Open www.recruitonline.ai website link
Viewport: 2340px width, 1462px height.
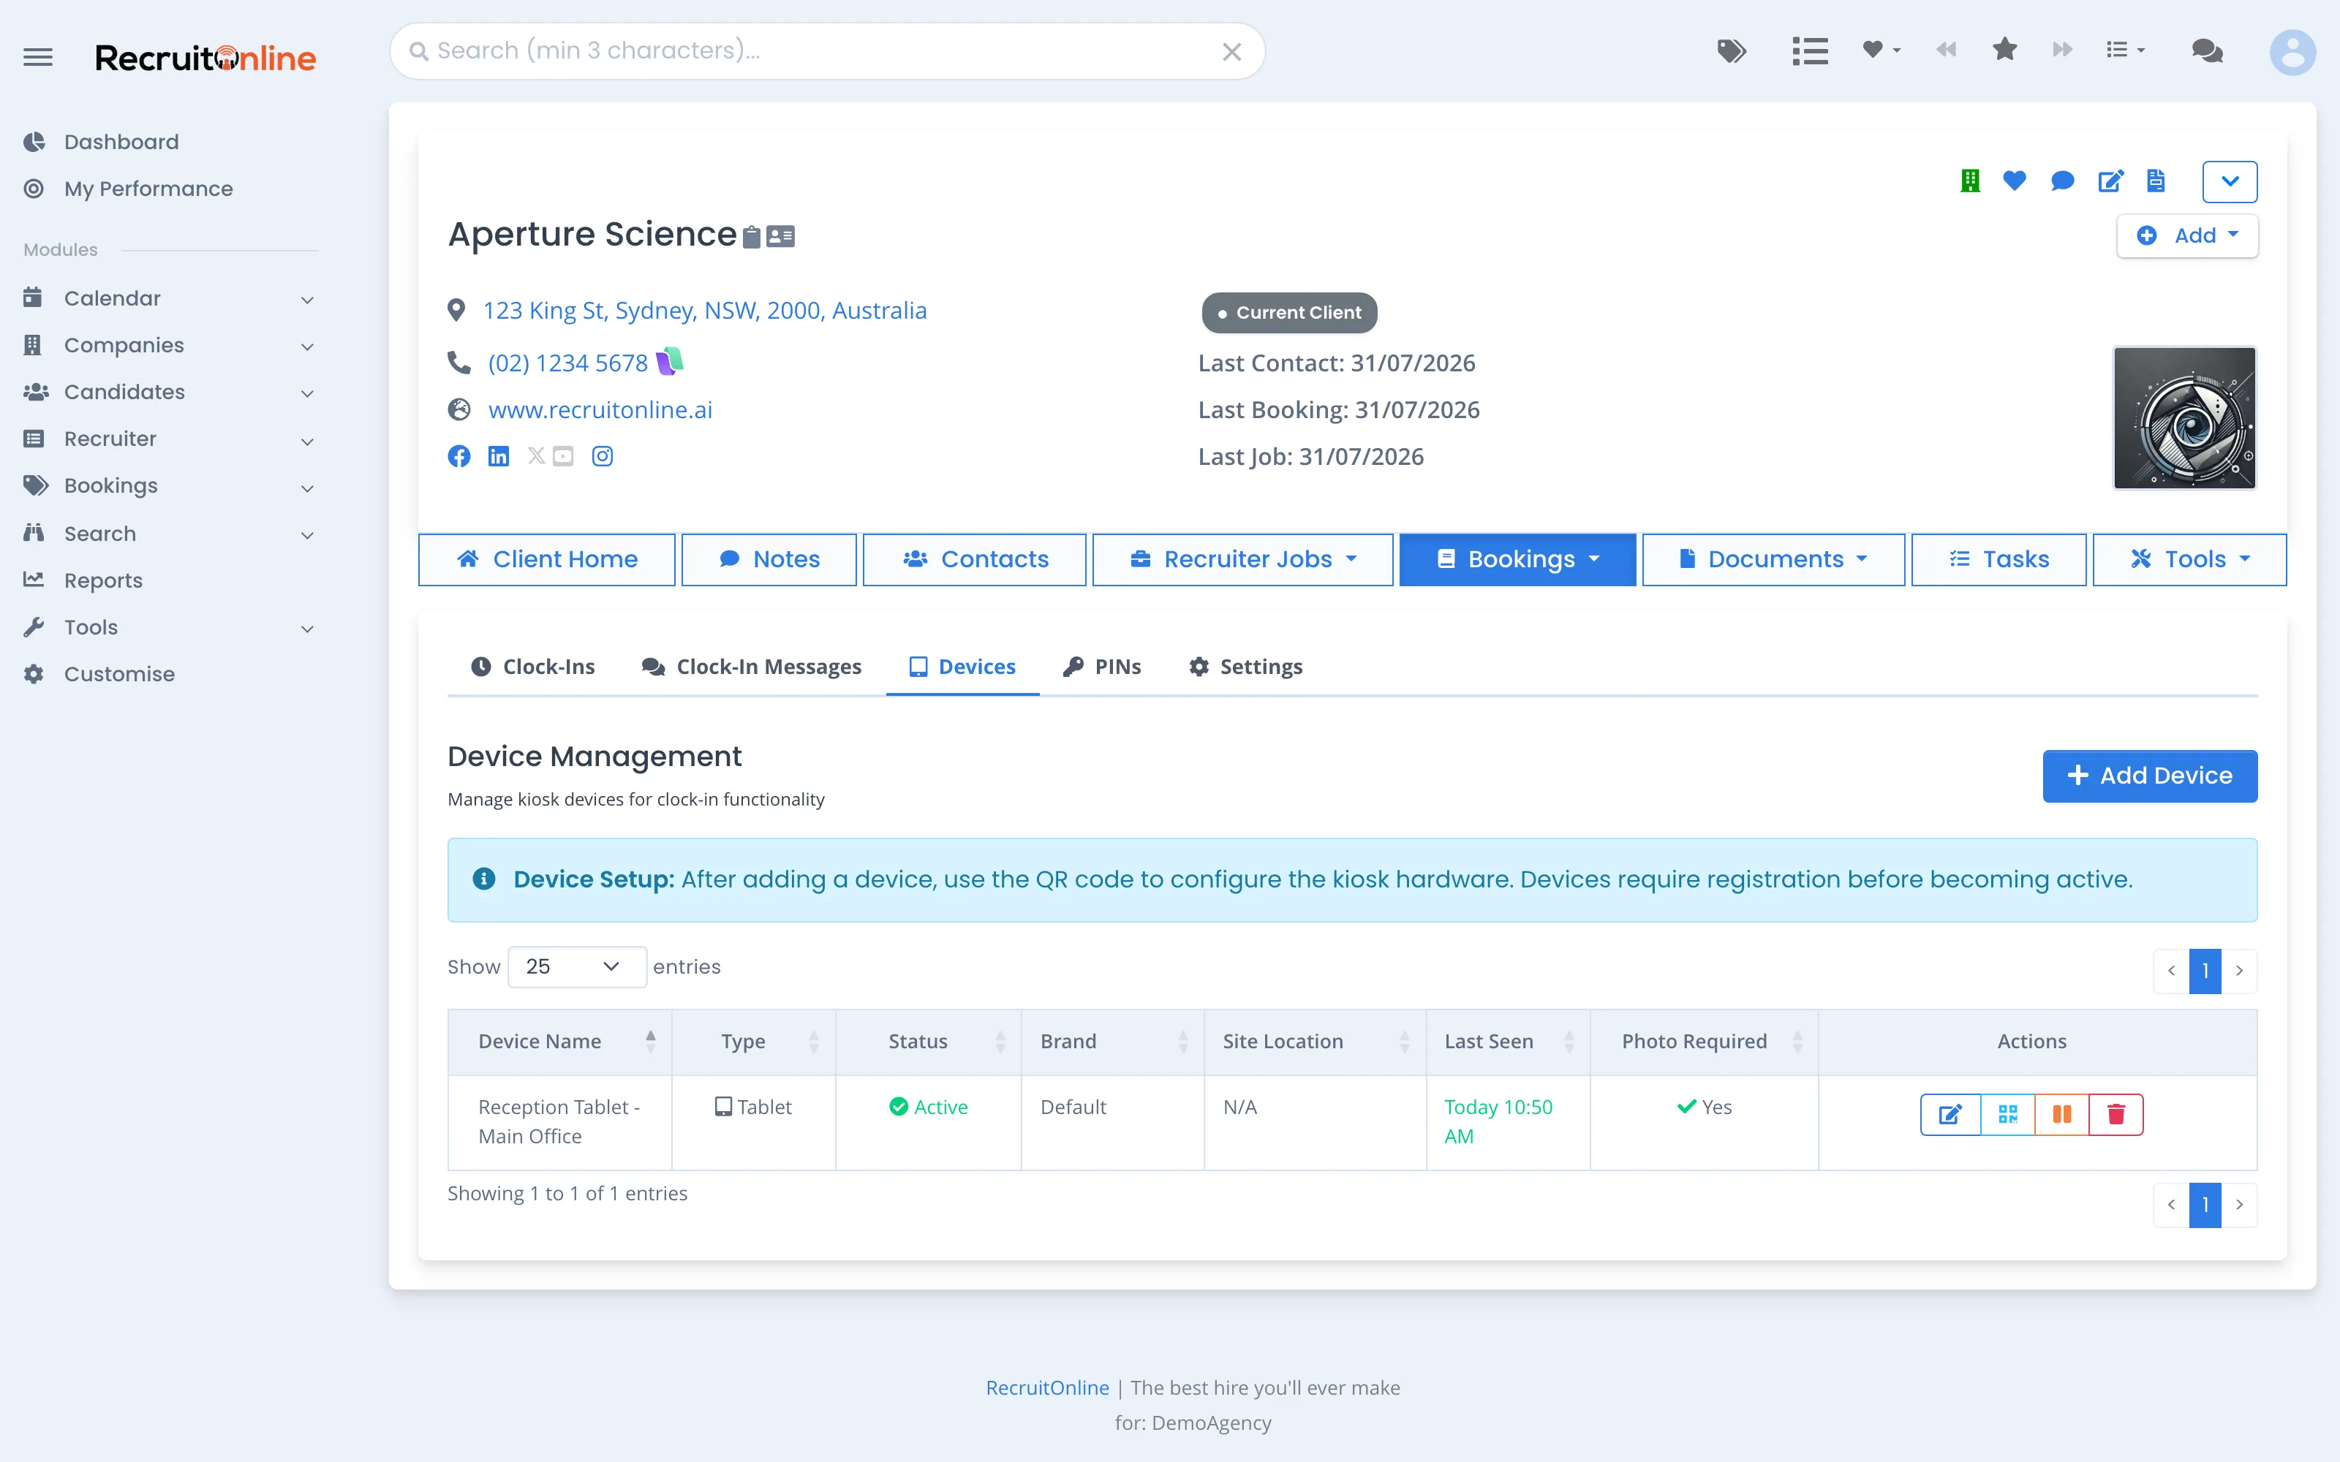pyautogui.click(x=600, y=410)
